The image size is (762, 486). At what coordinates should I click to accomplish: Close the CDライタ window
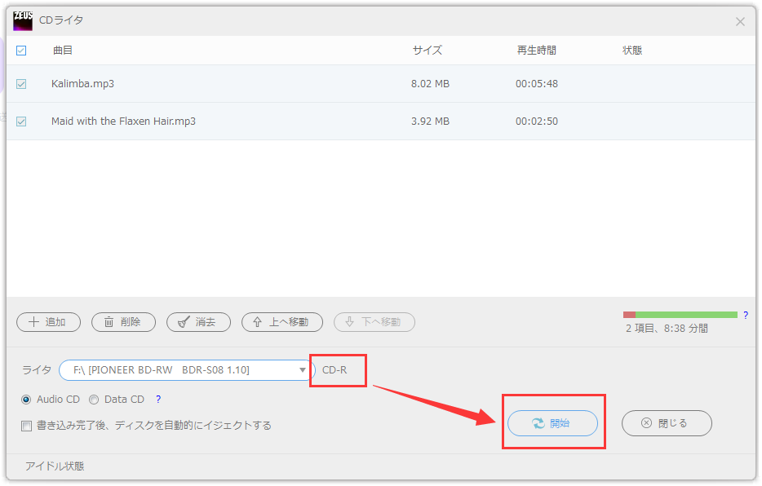pyautogui.click(x=740, y=22)
